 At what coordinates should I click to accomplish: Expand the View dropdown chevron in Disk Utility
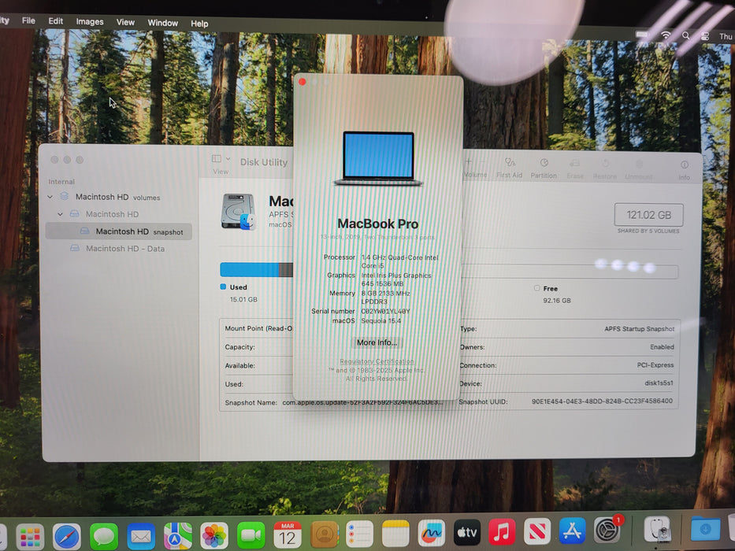228,159
